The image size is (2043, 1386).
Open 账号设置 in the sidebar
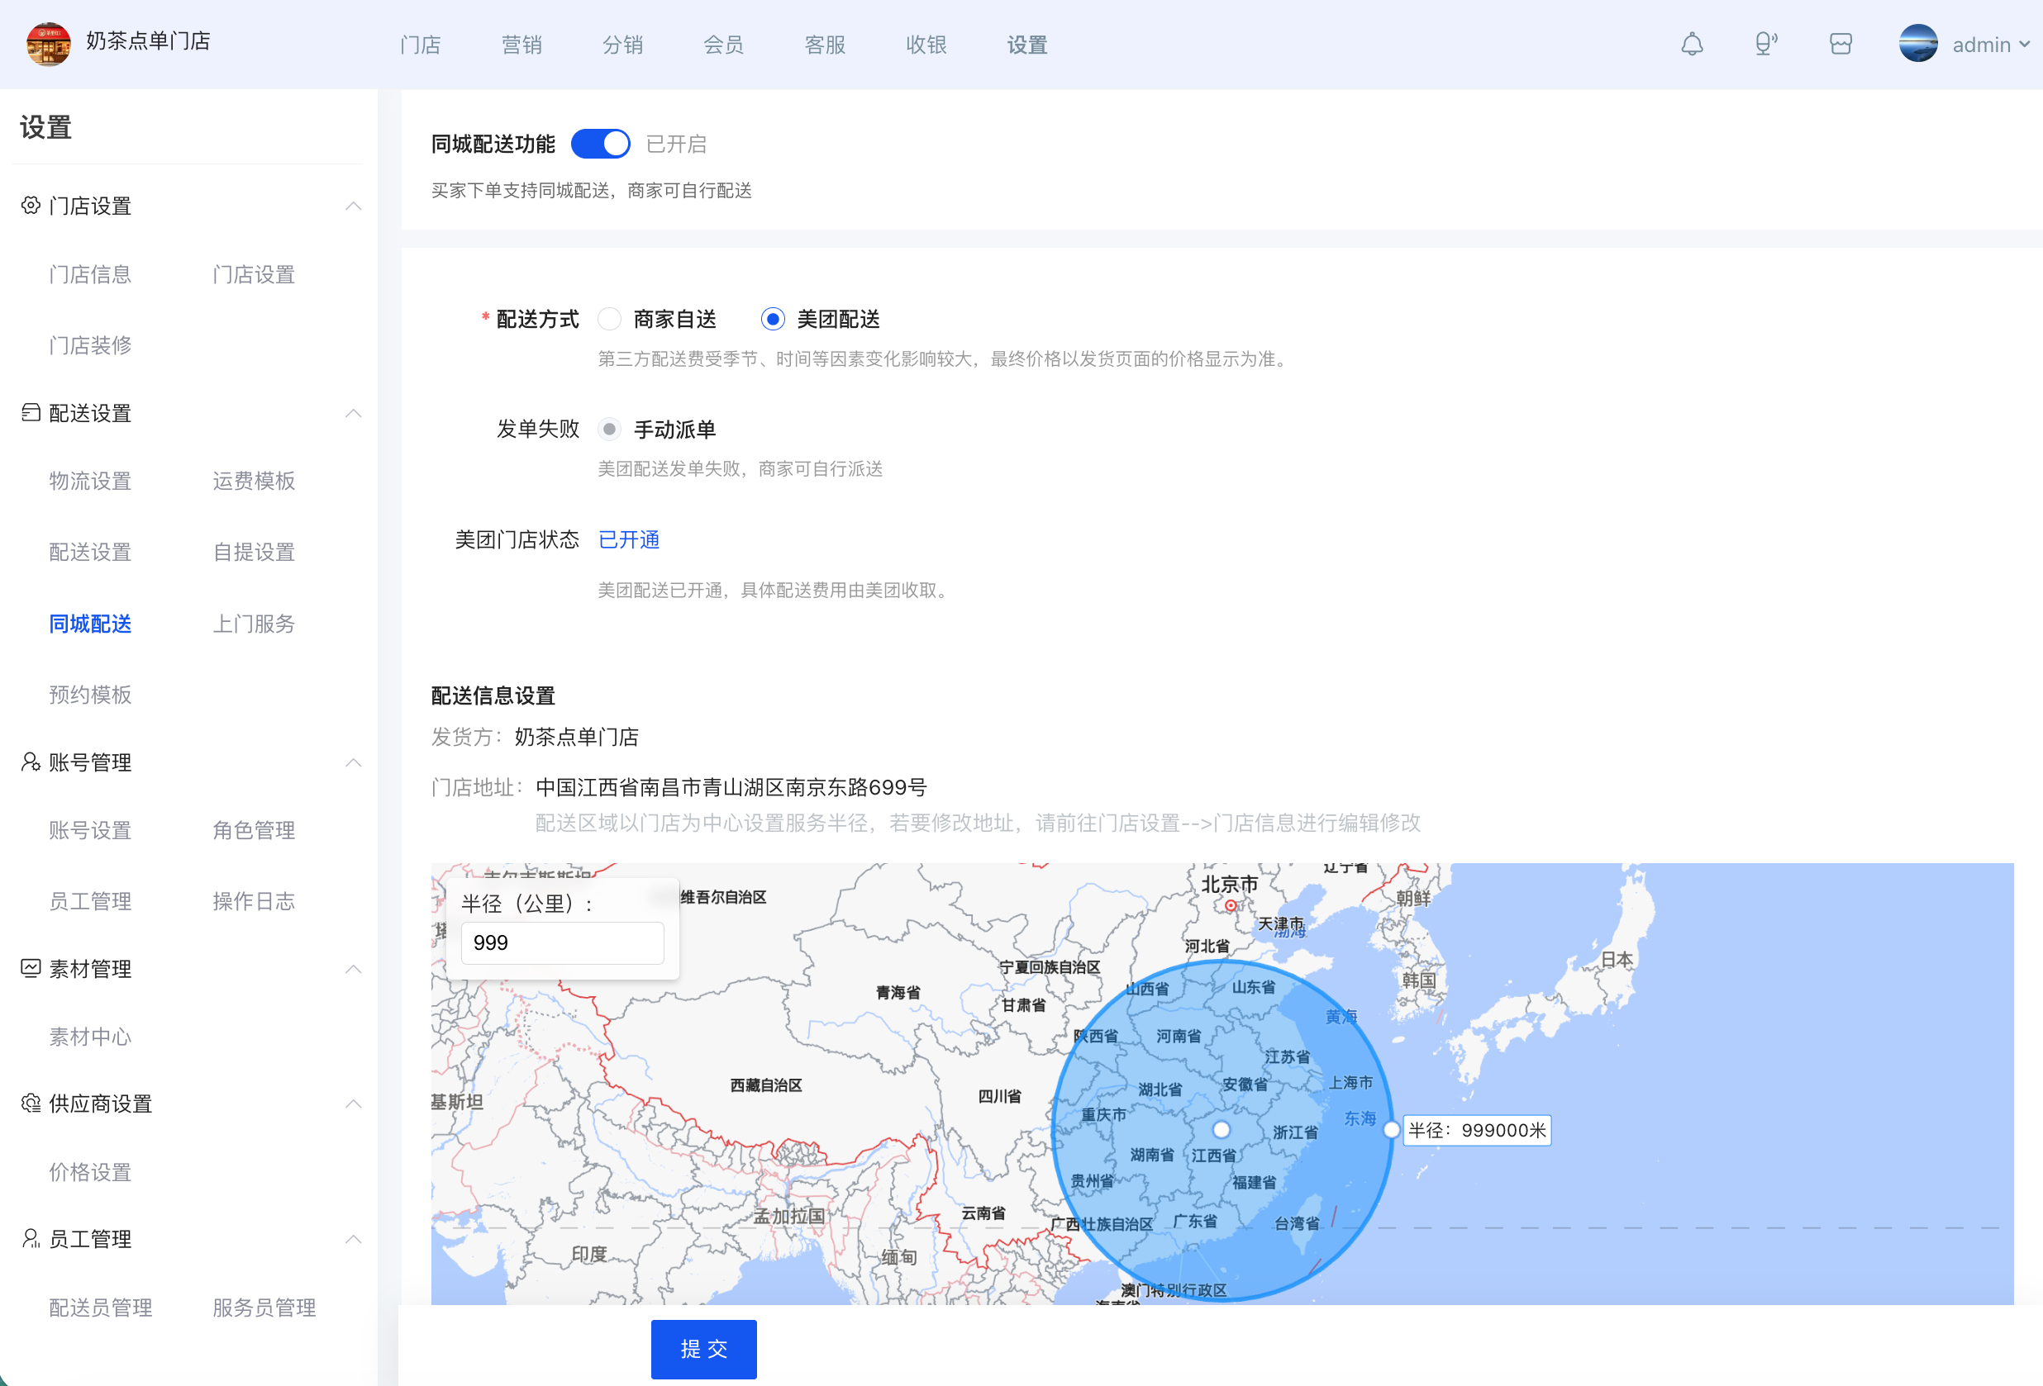pos(89,830)
